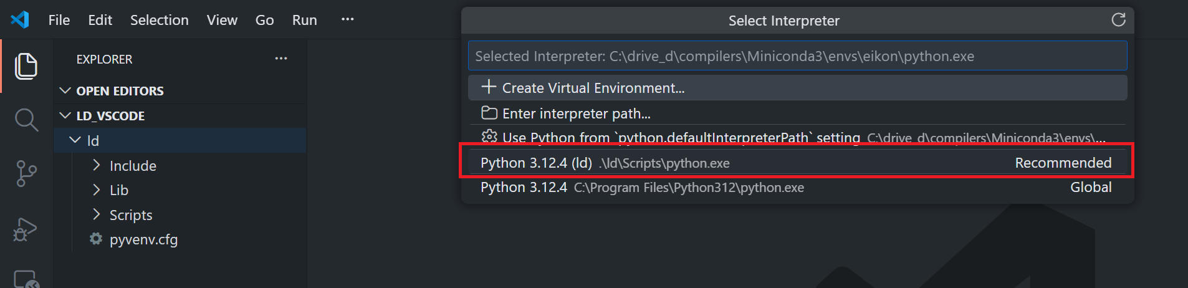
Task: Select Create Virtual Environment option
Action: click(797, 88)
